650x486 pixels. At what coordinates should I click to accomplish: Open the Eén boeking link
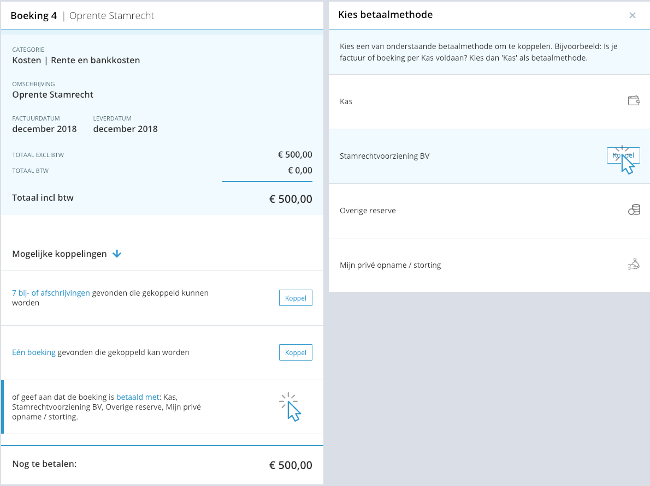point(33,352)
